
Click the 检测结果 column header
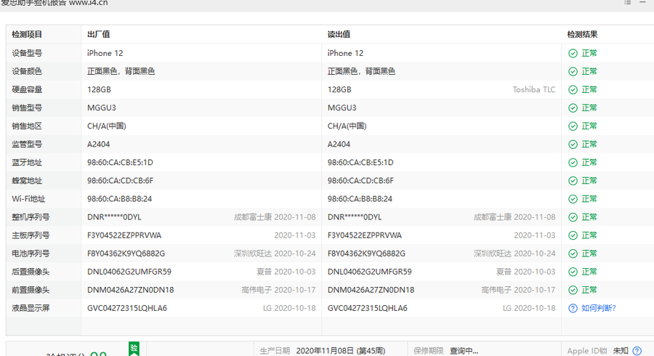582,35
